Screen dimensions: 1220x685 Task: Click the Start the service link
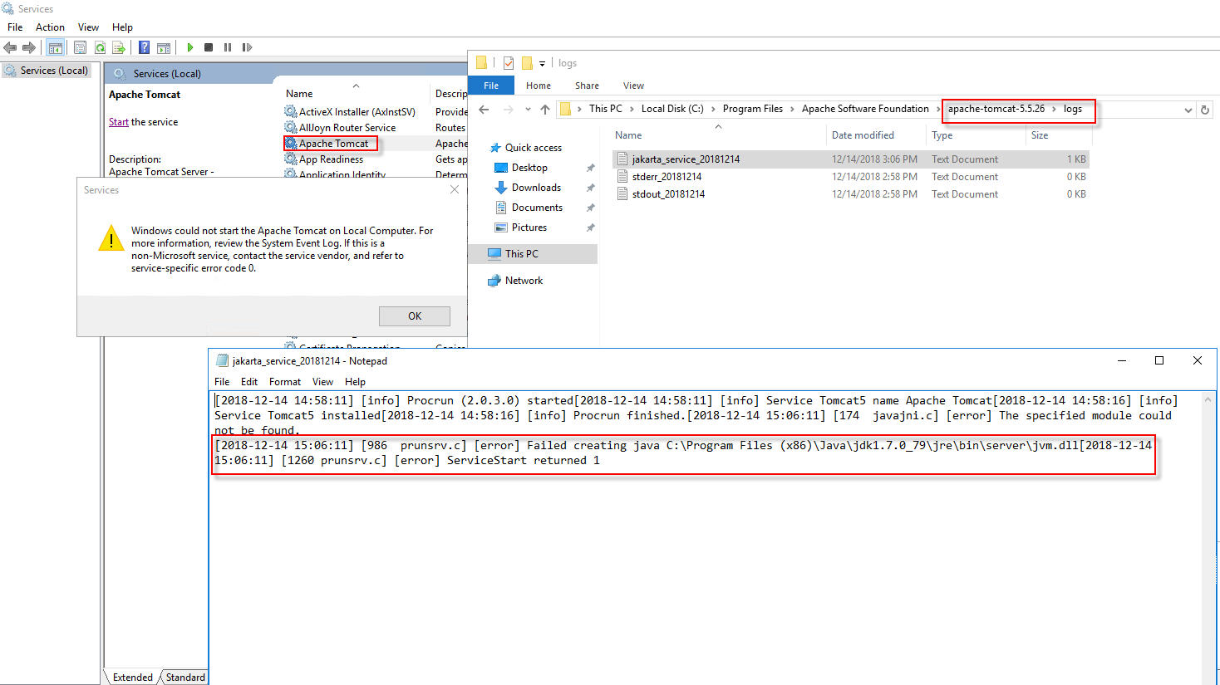coord(119,121)
